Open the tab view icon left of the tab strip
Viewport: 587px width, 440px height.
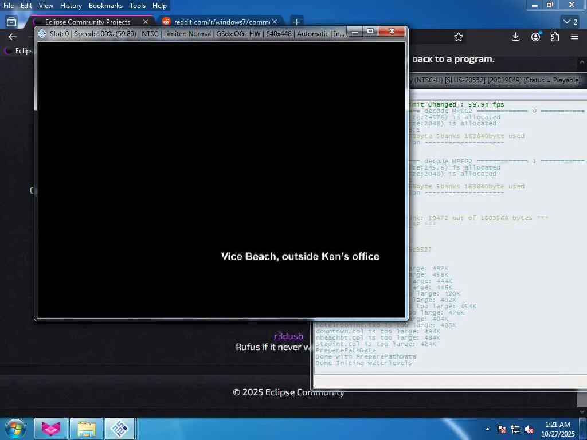pyautogui.click(x=11, y=22)
